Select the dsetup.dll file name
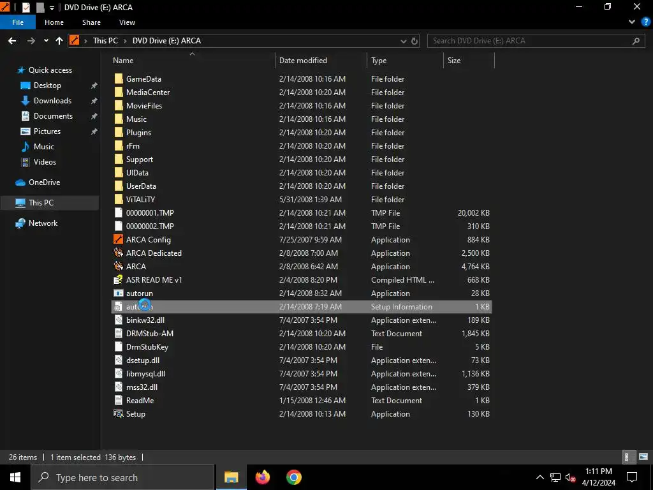 pyautogui.click(x=143, y=360)
